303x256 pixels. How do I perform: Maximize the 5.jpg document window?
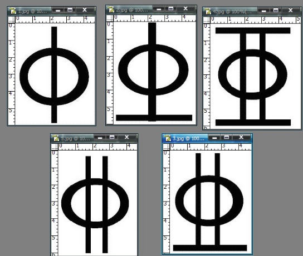[x=112, y=137]
